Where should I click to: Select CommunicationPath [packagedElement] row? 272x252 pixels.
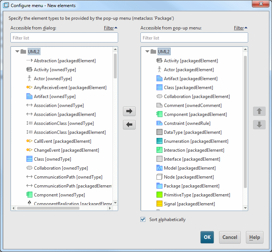point(73,186)
